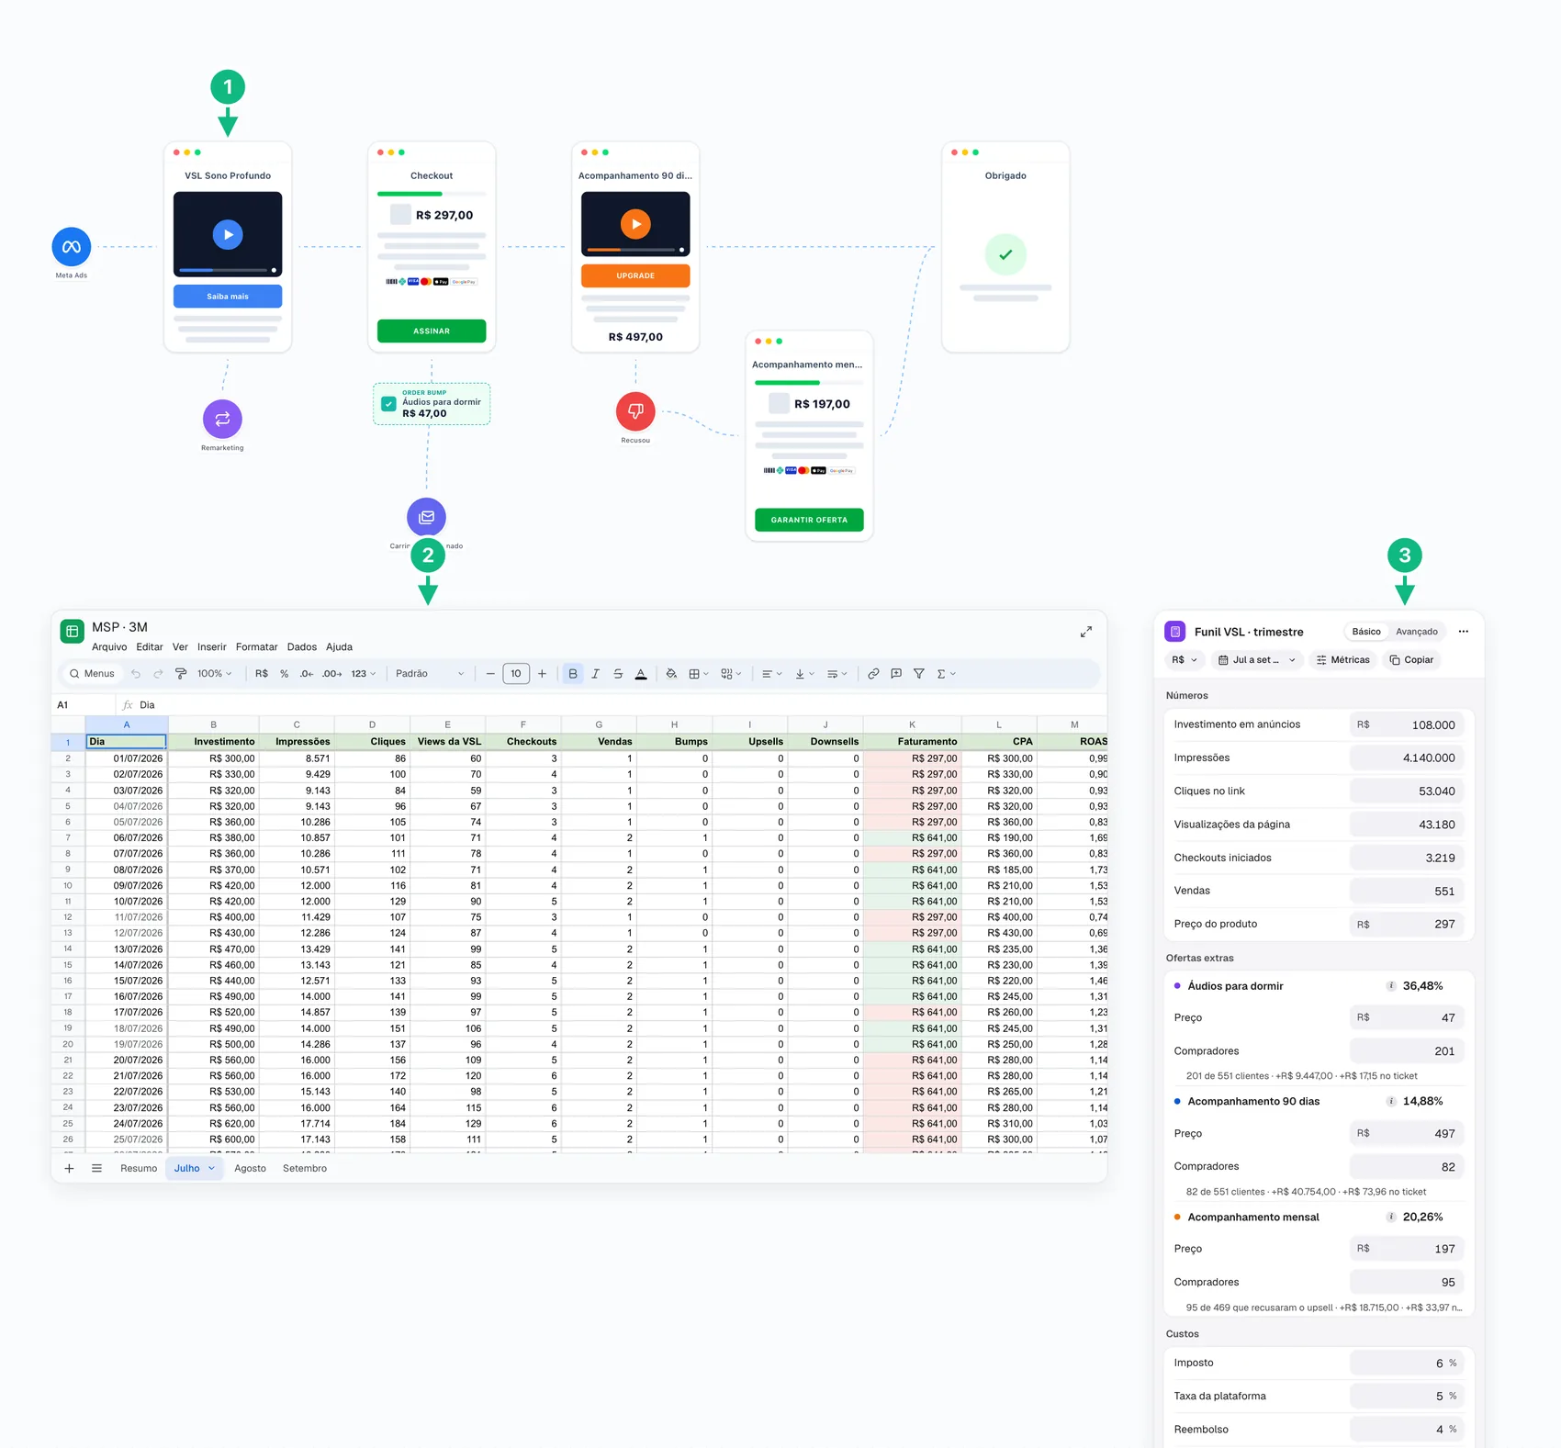The height and width of the screenshot is (1448, 1561).
Task: Click the Copiar button
Action: coord(1411,660)
